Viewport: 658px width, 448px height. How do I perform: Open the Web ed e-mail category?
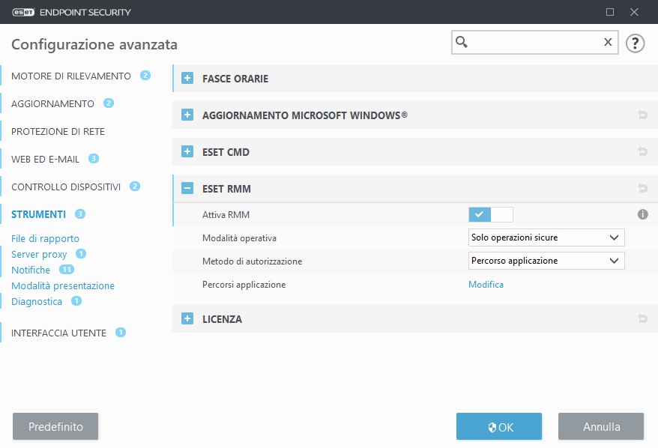tap(45, 159)
